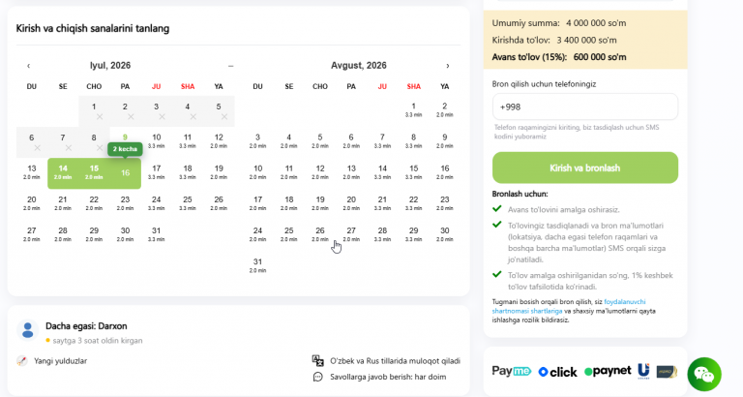Open the green chat bubble widget
Image resolution: width=743 pixels, height=397 pixels.
pos(704,375)
